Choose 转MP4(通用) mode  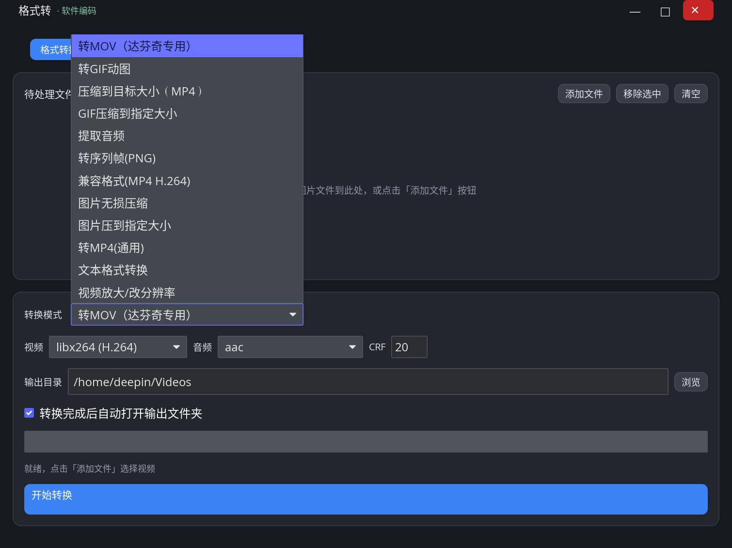(187, 248)
